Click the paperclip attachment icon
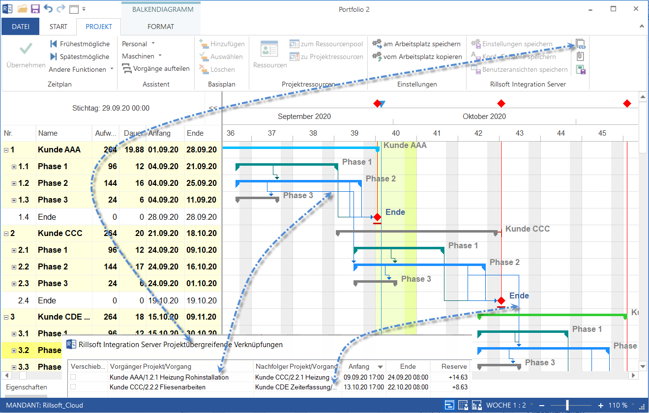The height and width of the screenshot is (413, 649). point(581,57)
